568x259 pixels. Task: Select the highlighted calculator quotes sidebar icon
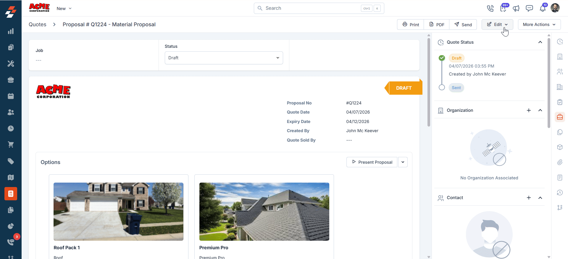pos(11,194)
